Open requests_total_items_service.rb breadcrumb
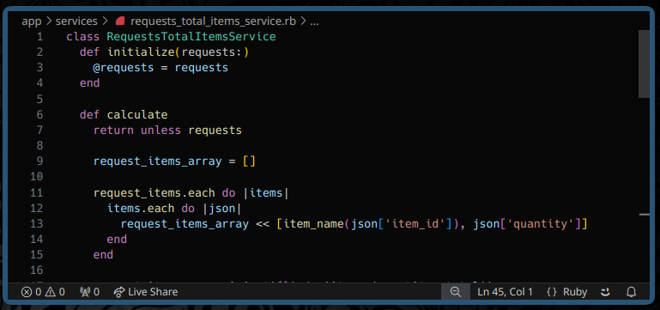Screen dimensions: 660x310 pos(213,21)
